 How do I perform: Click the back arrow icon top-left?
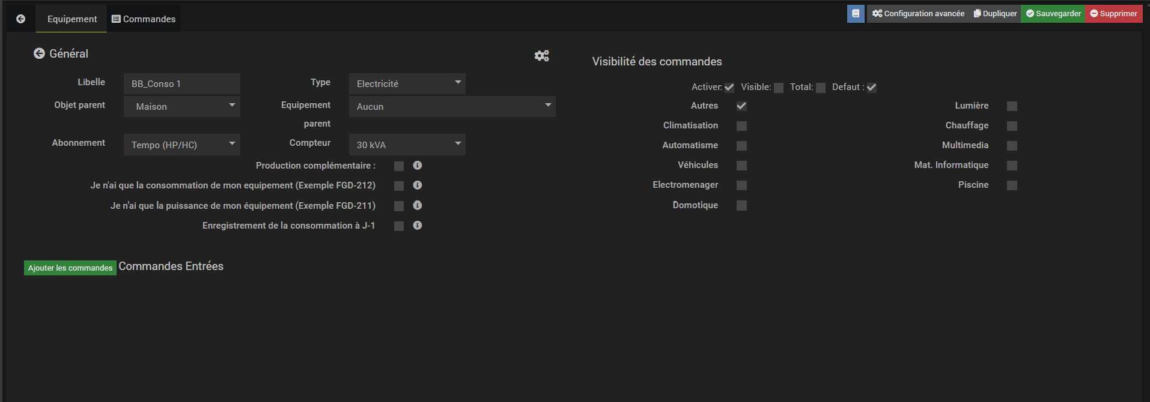point(21,19)
